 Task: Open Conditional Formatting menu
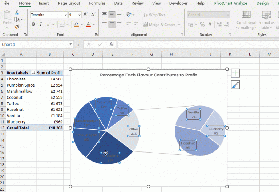click(x=246, y=20)
